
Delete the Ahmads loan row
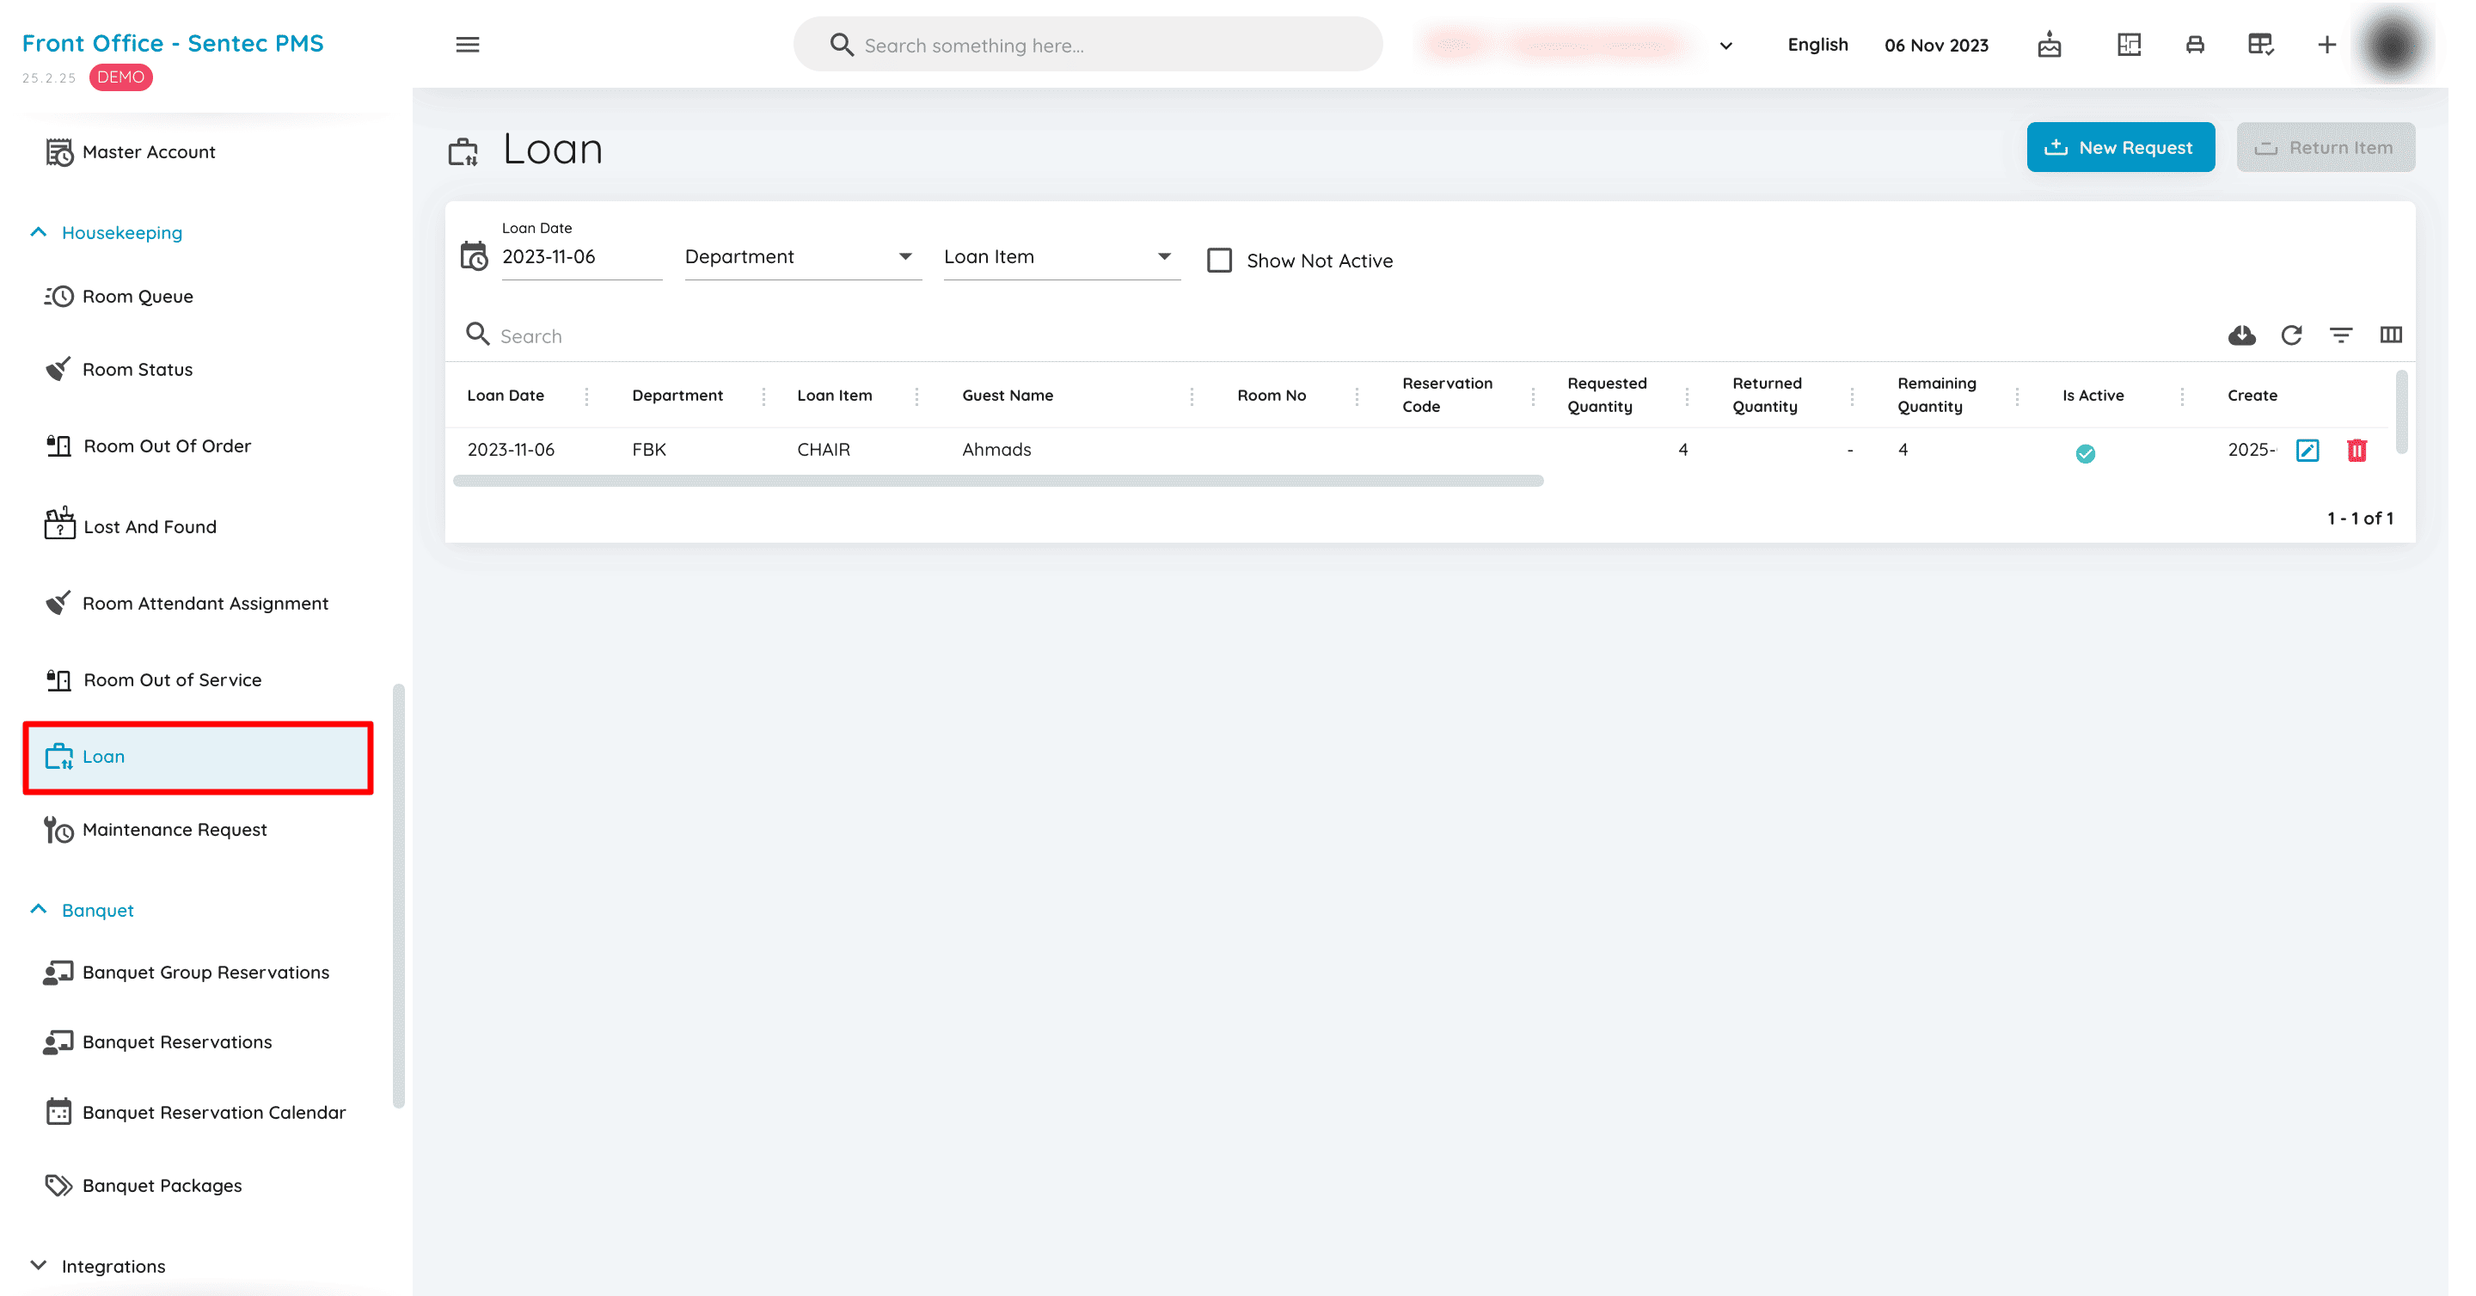(x=2356, y=450)
